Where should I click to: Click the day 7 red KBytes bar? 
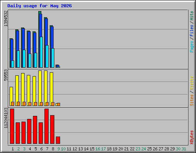47,126
